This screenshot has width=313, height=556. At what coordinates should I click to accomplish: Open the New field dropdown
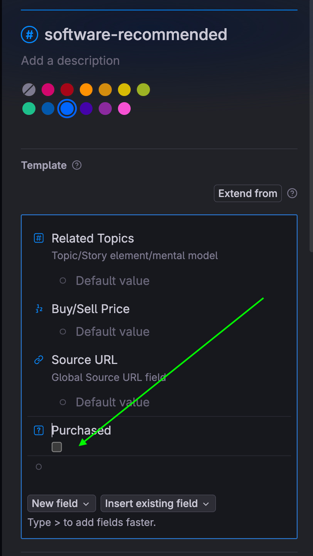pyautogui.click(x=61, y=503)
